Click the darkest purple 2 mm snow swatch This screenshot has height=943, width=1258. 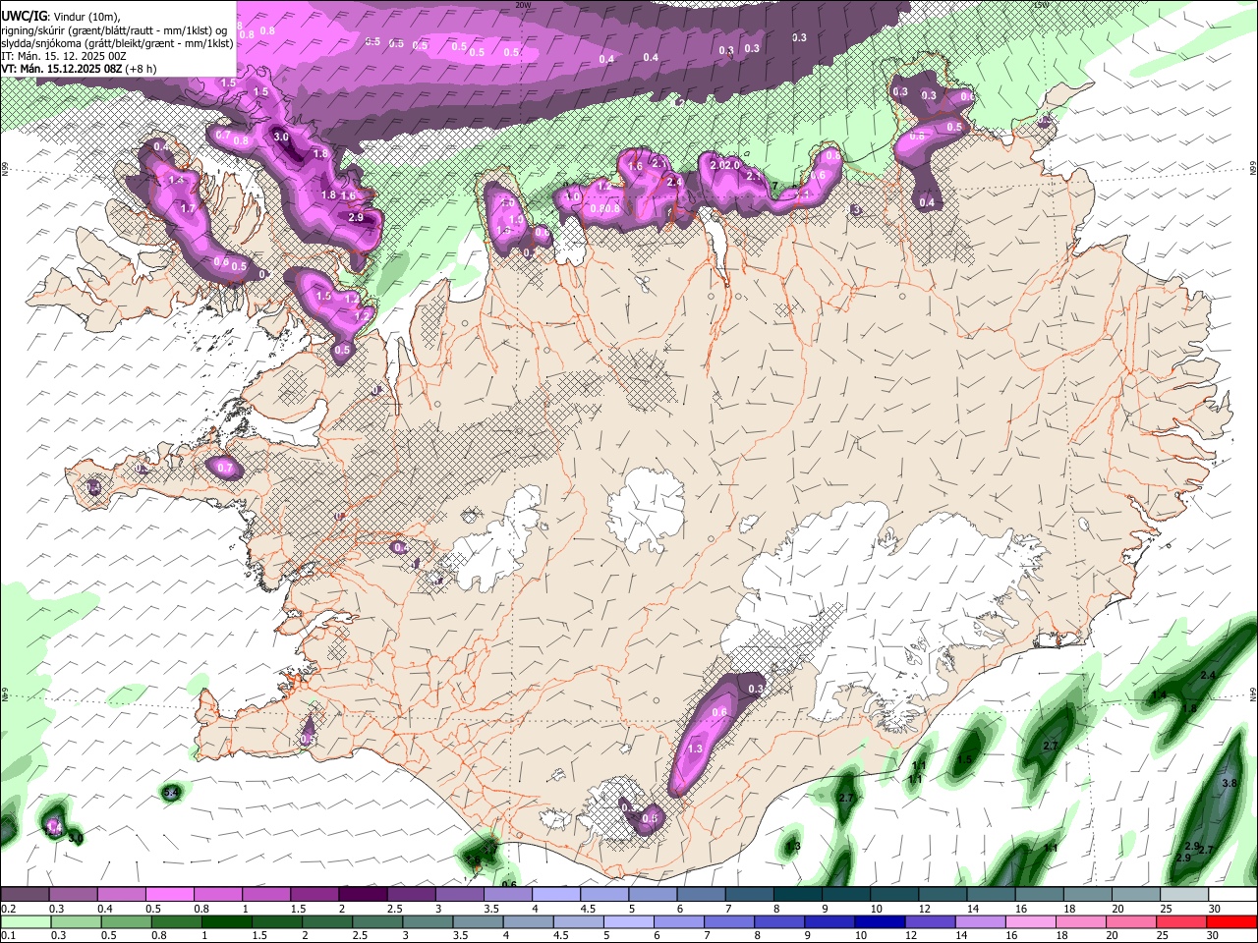coord(363,895)
